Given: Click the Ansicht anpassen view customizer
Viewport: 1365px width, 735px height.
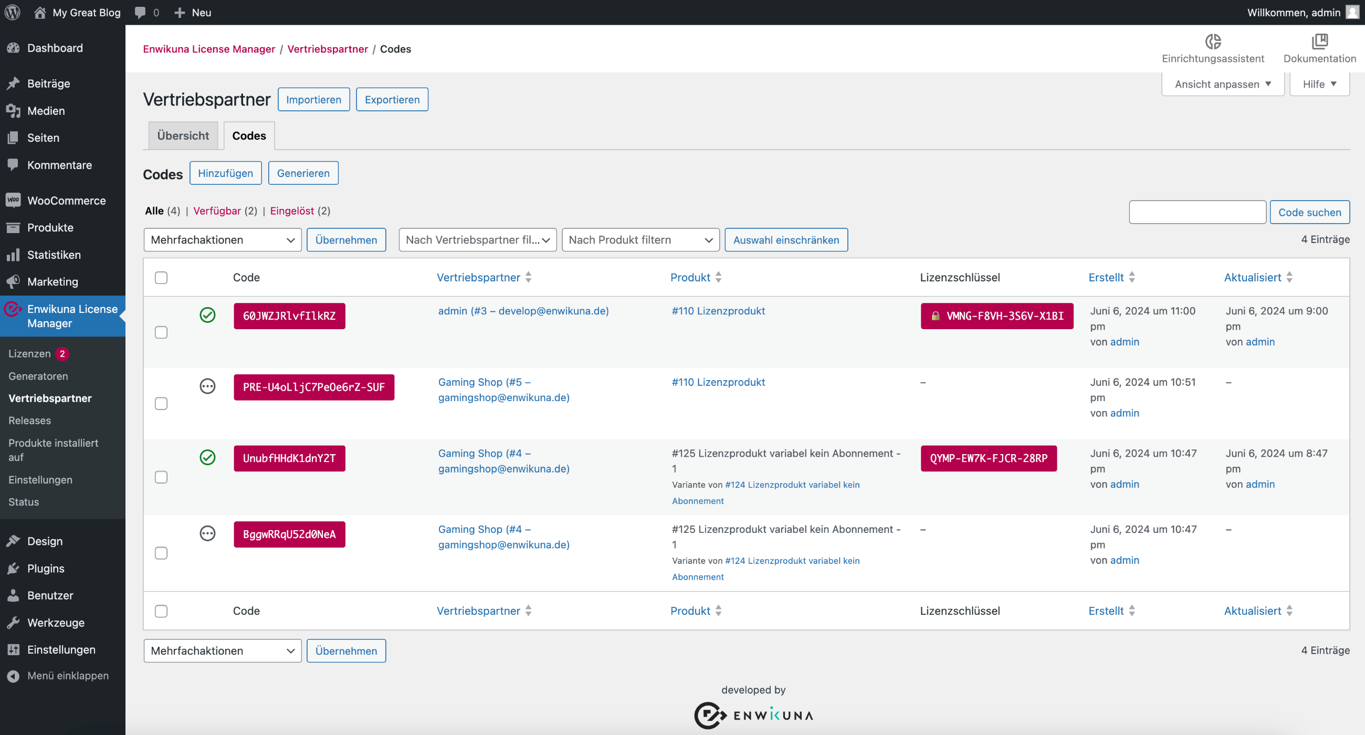Looking at the screenshot, I should pos(1222,84).
